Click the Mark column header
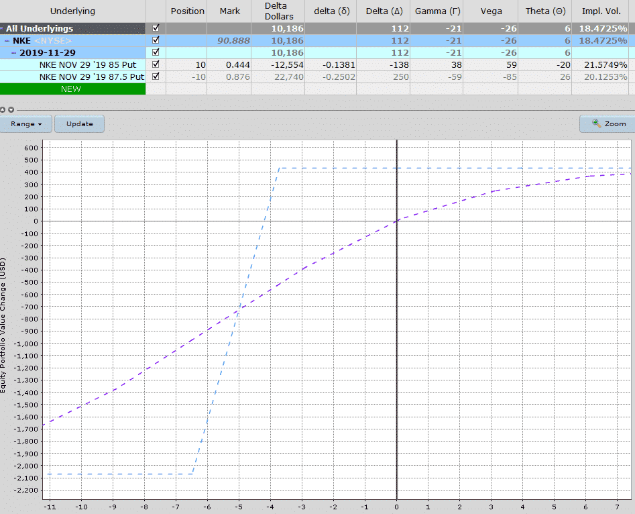Viewport: 635px width, 514px height. click(x=229, y=11)
